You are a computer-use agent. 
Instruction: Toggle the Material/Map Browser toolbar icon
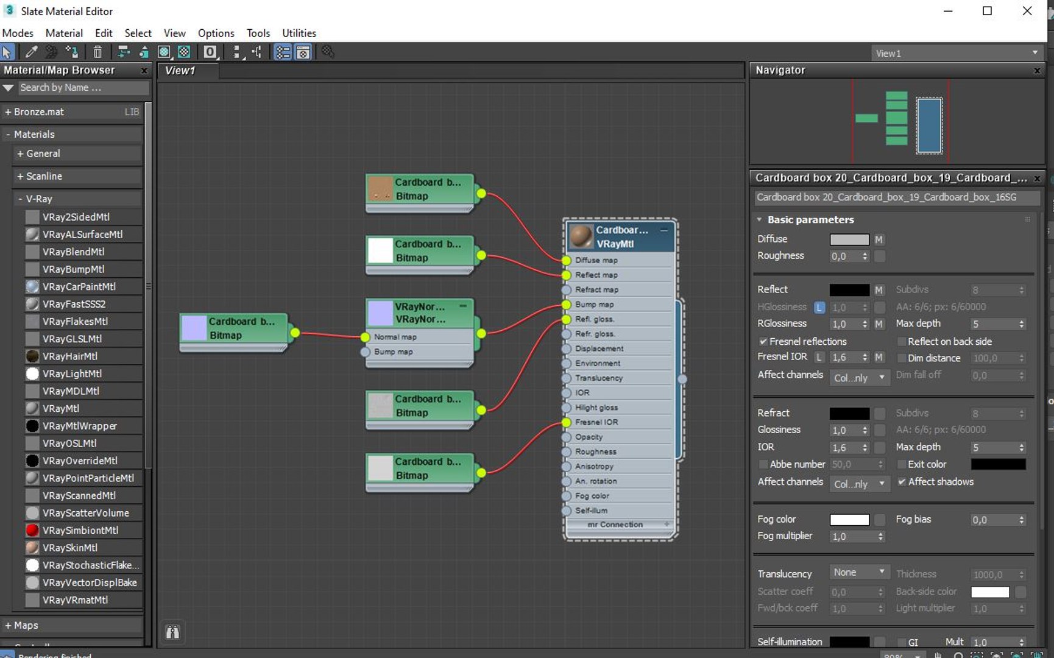click(283, 52)
